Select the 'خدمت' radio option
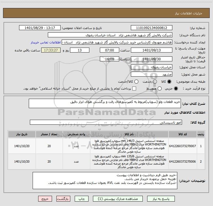Viewport: 213px width, 206px height. click(x=155, y=82)
